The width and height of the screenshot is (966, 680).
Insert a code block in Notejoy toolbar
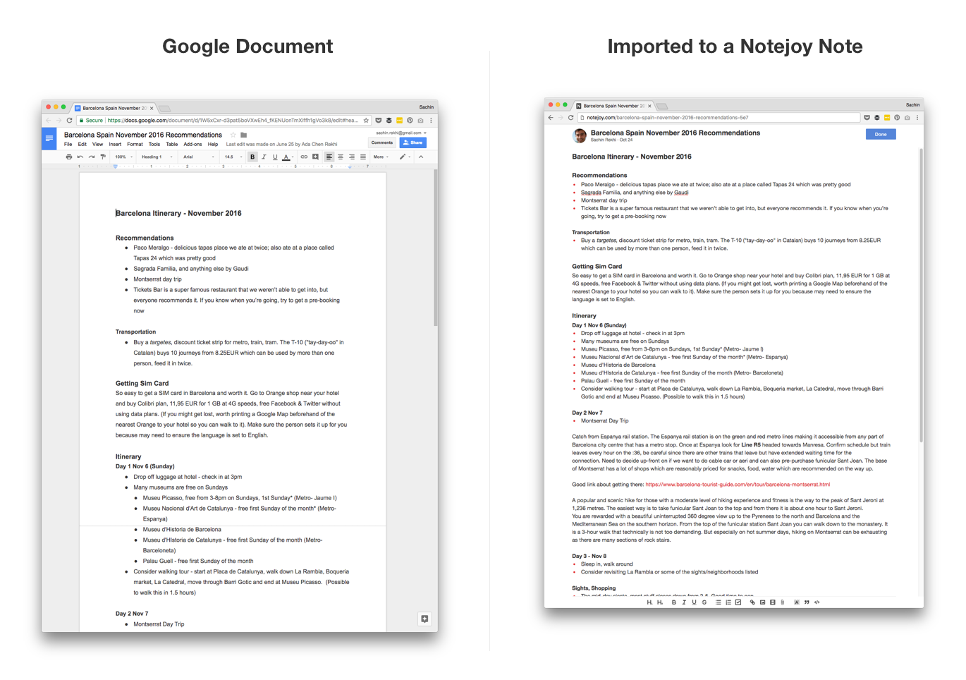817,602
